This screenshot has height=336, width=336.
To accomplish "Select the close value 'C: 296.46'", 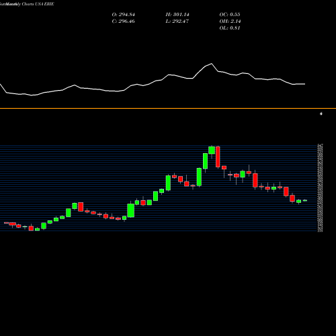I will click(124, 22).
